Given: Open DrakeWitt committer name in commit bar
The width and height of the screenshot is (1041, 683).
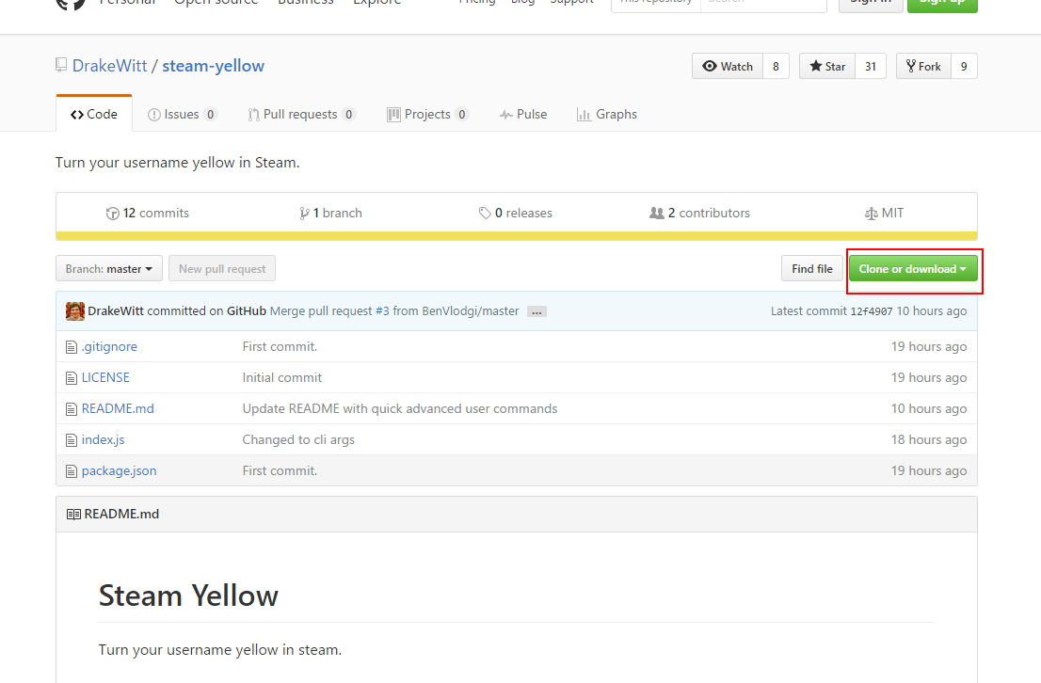Looking at the screenshot, I should 116,310.
